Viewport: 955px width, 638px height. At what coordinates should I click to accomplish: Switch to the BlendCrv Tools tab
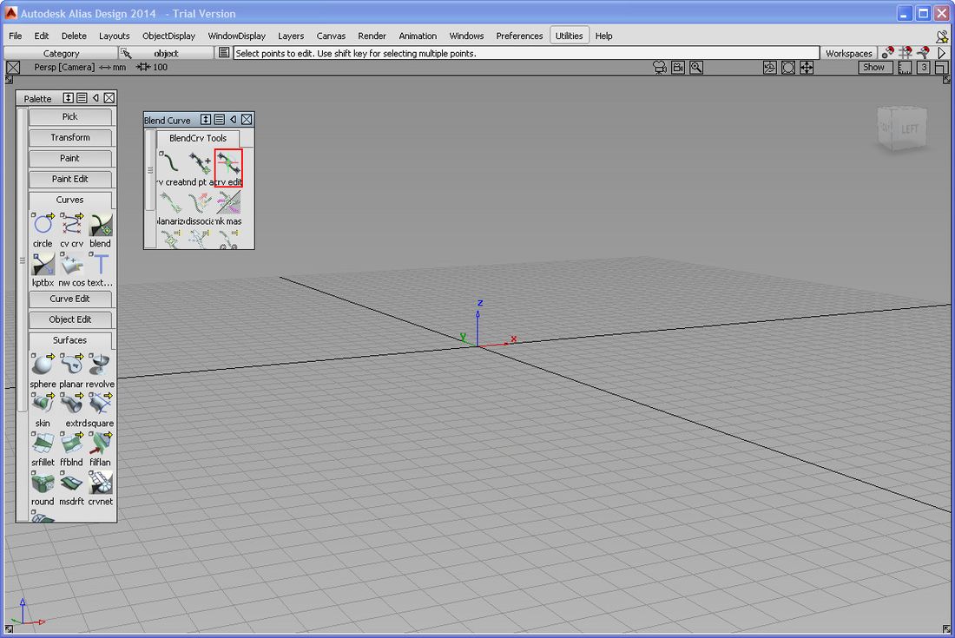click(x=198, y=138)
